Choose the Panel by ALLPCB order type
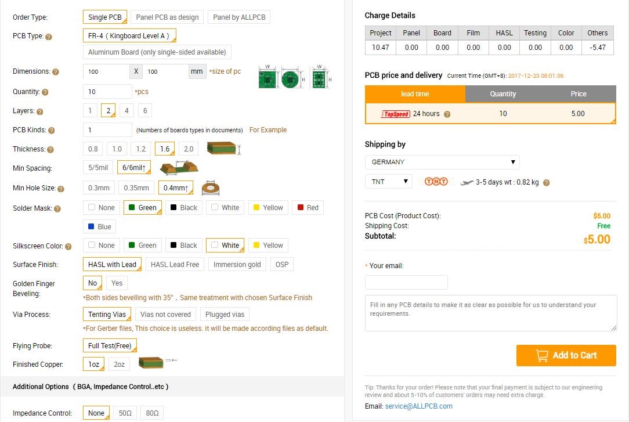 (x=238, y=17)
